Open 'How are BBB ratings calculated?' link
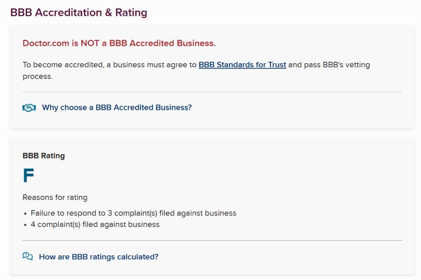 pyautogui.click(x=99, y=257)
